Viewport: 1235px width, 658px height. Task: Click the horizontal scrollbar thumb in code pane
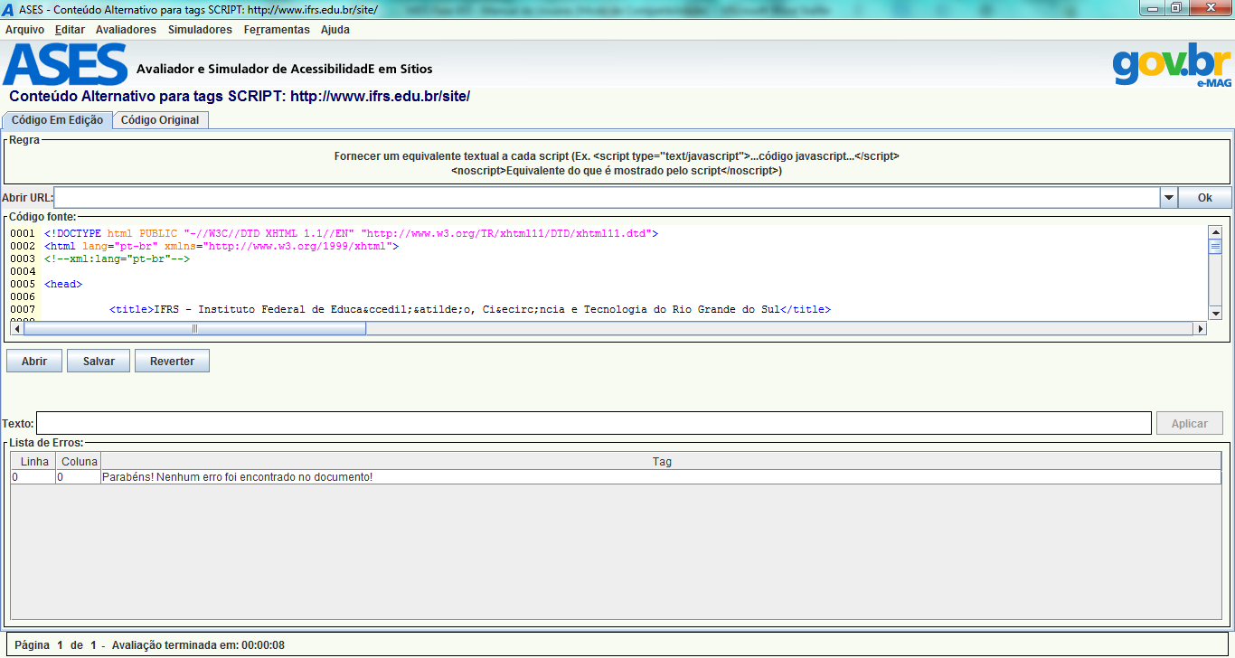click(194, 329)
